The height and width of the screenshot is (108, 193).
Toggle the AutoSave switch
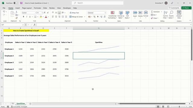16,3
